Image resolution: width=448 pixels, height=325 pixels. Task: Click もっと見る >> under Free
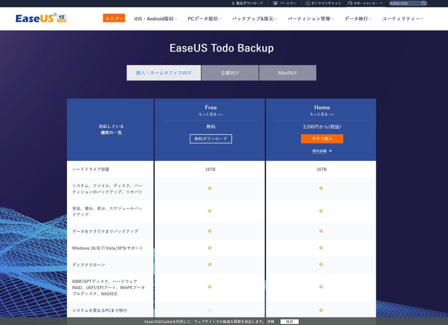(x=211, y=114)
